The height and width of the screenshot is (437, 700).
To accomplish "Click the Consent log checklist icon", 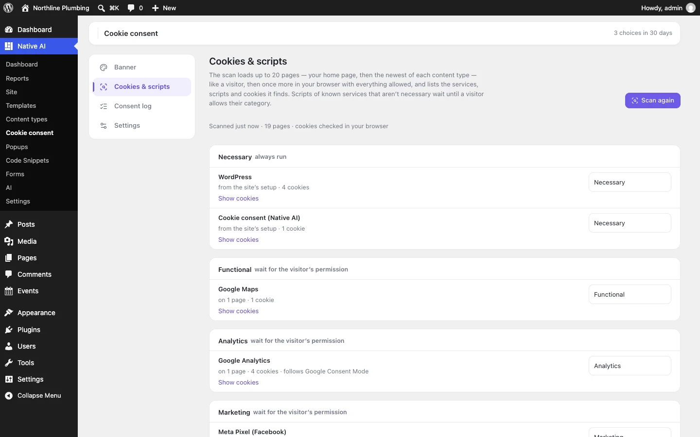I will [x=104, y=106].
